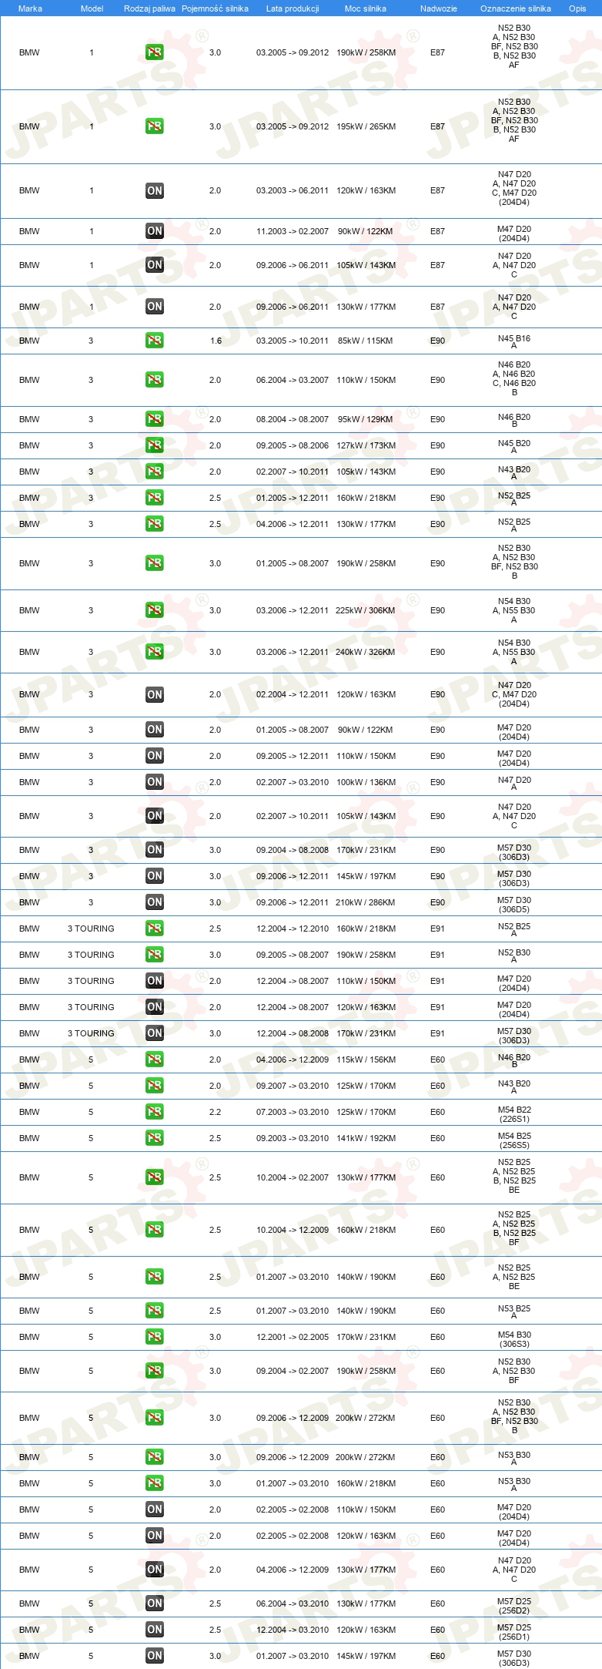Viewport: 602px width, 1669px height.
Task: Click diesel ON icon in M57 D25 (256D1) row
Action: click(155, 1630)
